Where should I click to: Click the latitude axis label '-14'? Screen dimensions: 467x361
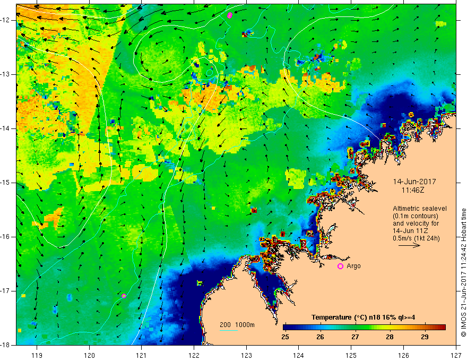pos(6,128)
